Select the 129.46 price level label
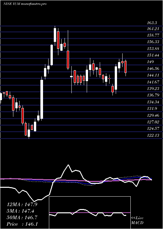The width and height of the screenshot is (163, 229). pos(153,115)
